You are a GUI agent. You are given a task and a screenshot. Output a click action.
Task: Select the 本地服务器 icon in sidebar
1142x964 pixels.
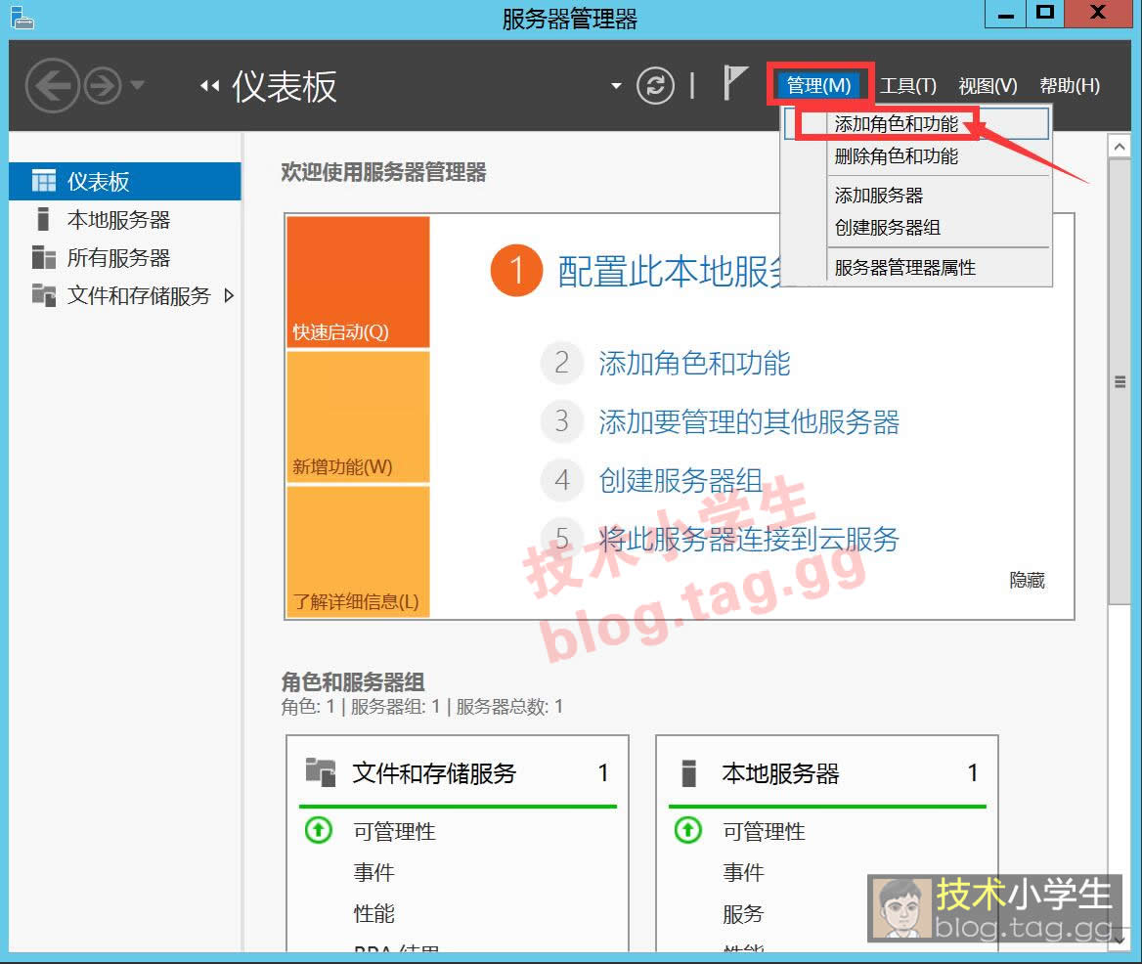[42, 220]
